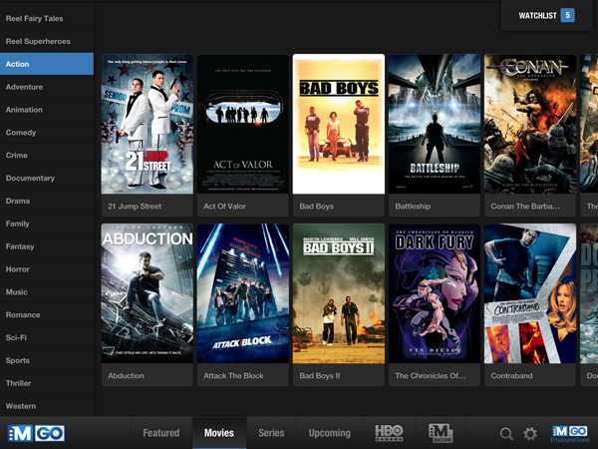
Task: Open the 21 Jump Street poster
Action: click(x=147, y=124)
